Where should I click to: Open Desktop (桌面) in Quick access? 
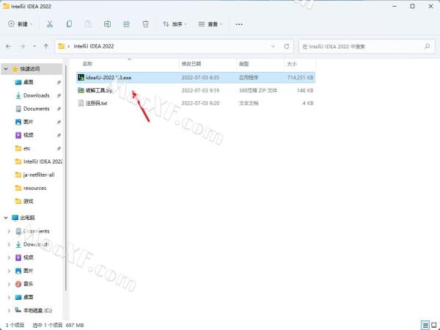28,82
